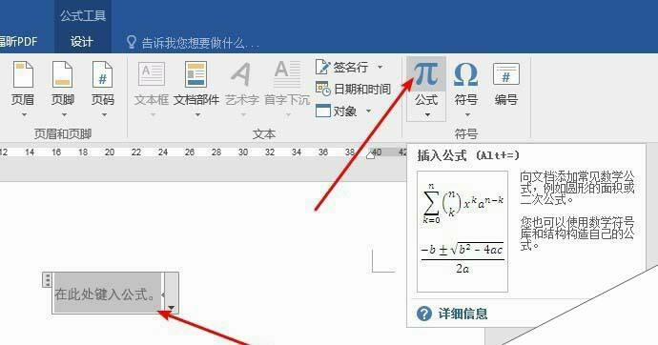Image resolution: width=658 pixels, height=345 pixels.
Task: Click the 在此处键入公式 equation field
Action: point(108,294)
